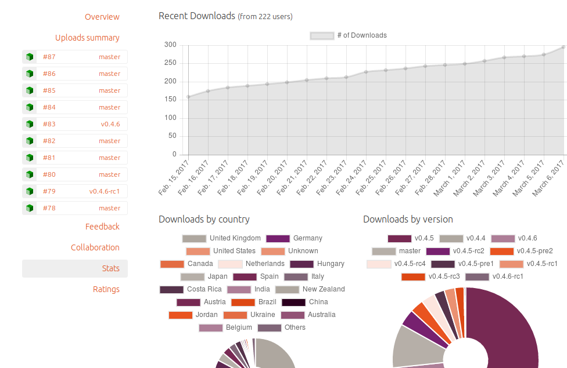Click the Brazil color swatch

tap(243, 303)
